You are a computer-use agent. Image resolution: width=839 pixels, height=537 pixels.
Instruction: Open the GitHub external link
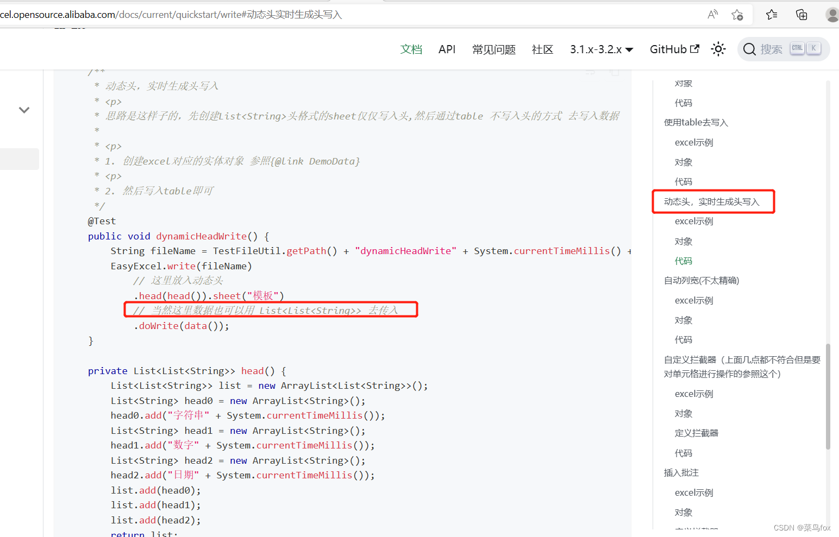674,49
